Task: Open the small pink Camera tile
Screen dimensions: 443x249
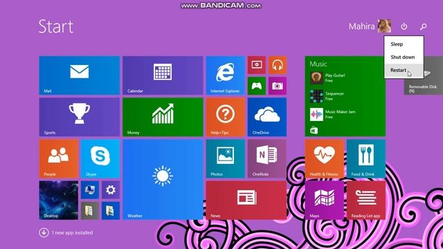Action: point(278,86)
